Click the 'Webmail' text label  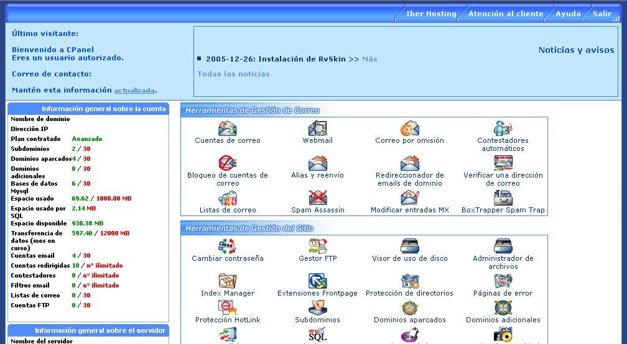(318, 140)
